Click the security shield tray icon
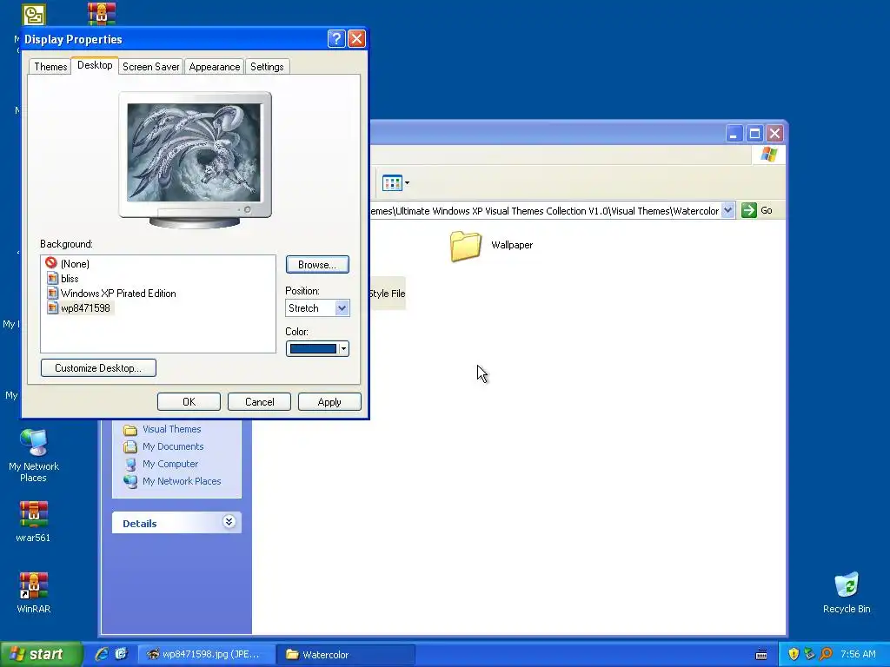890x667 pixels. [794, 654]
